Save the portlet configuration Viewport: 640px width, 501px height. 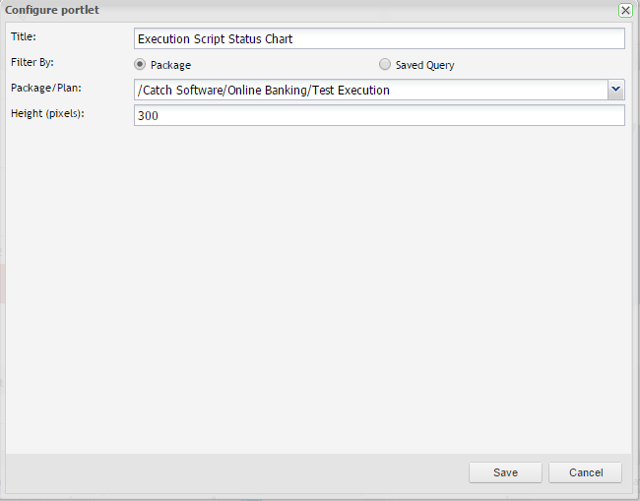[x=505, y=472]
